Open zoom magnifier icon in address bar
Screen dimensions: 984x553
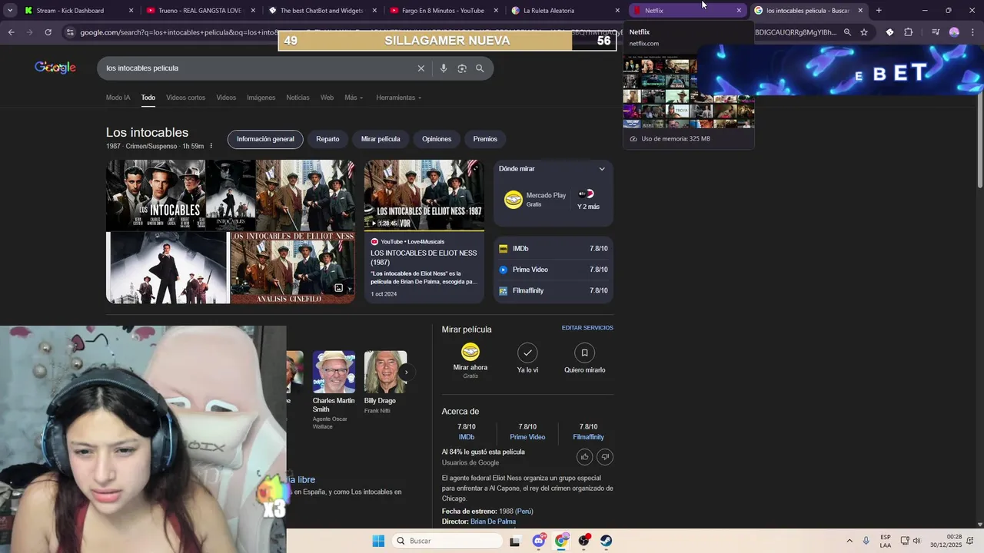point(847,32)
